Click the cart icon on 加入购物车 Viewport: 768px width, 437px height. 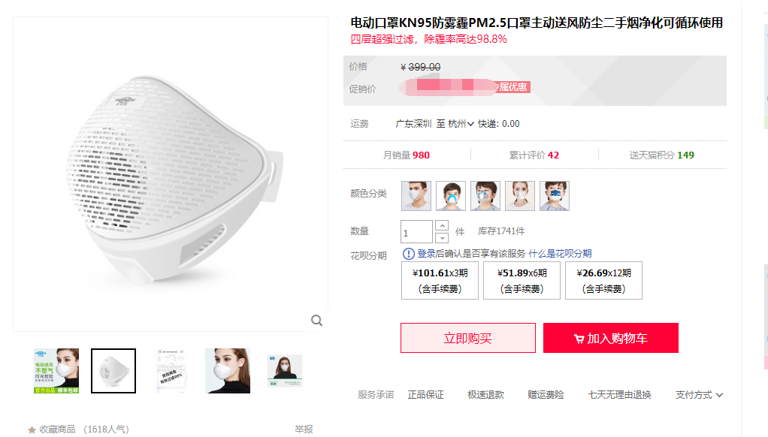tap(579, 339)
